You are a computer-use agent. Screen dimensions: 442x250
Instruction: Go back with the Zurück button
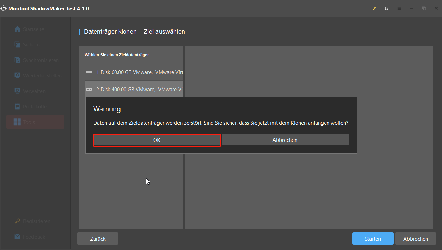(98, 239)
